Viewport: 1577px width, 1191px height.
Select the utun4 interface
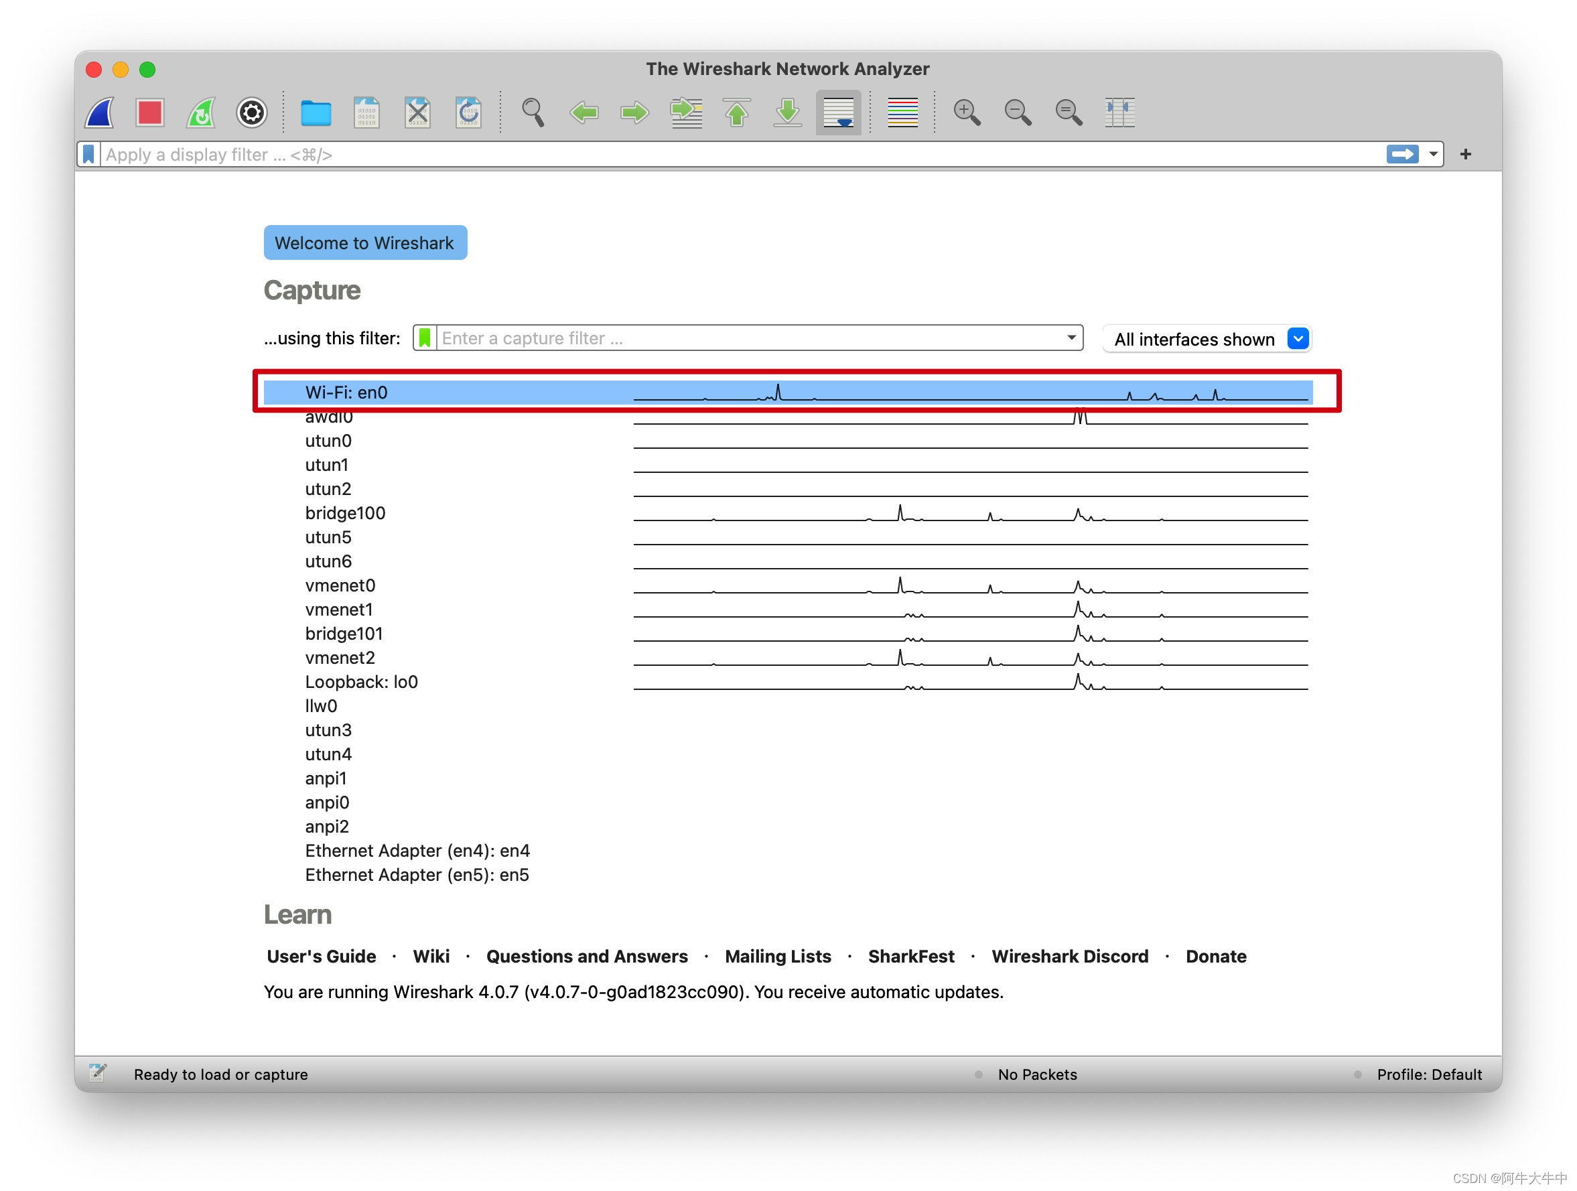[x=788, y=755]
